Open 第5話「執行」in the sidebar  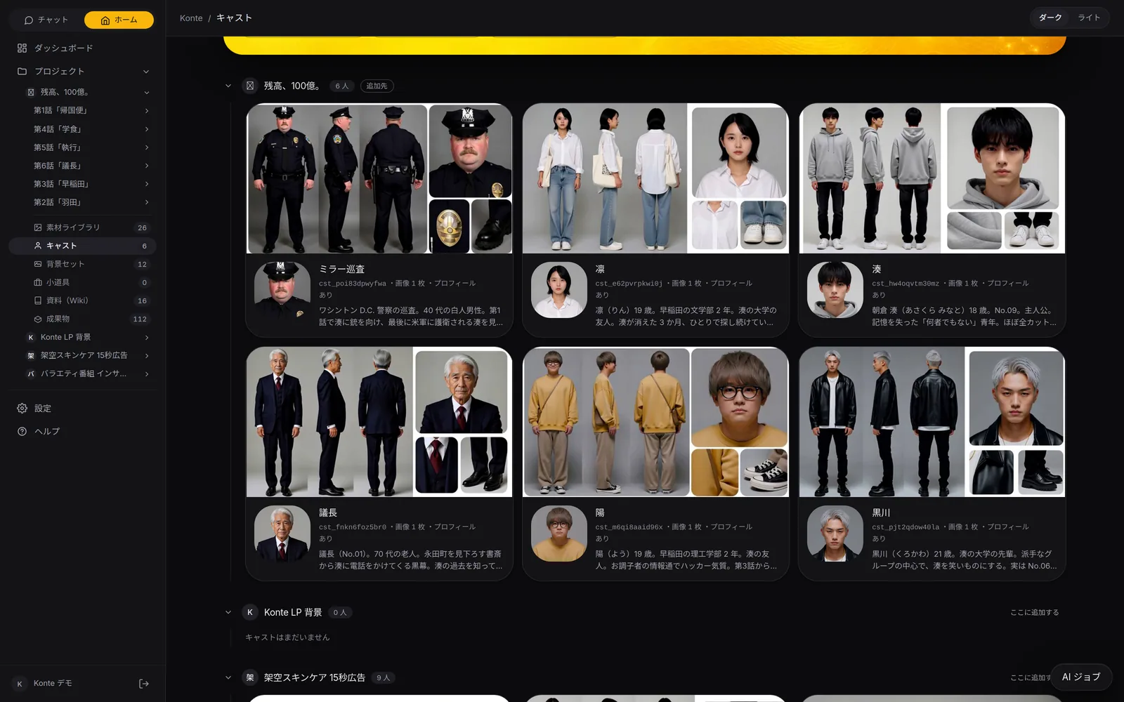83,147
